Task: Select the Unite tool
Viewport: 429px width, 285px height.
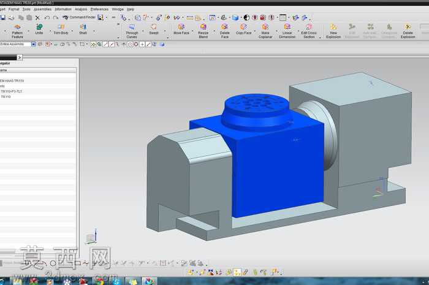Action: [39, 29]
